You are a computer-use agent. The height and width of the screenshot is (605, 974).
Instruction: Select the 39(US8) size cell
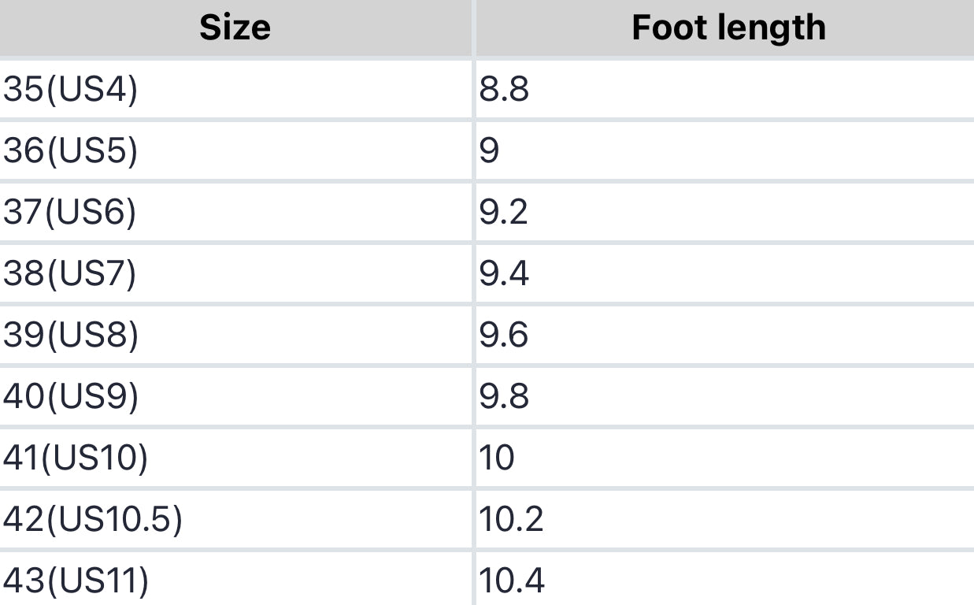pos(71,336)
